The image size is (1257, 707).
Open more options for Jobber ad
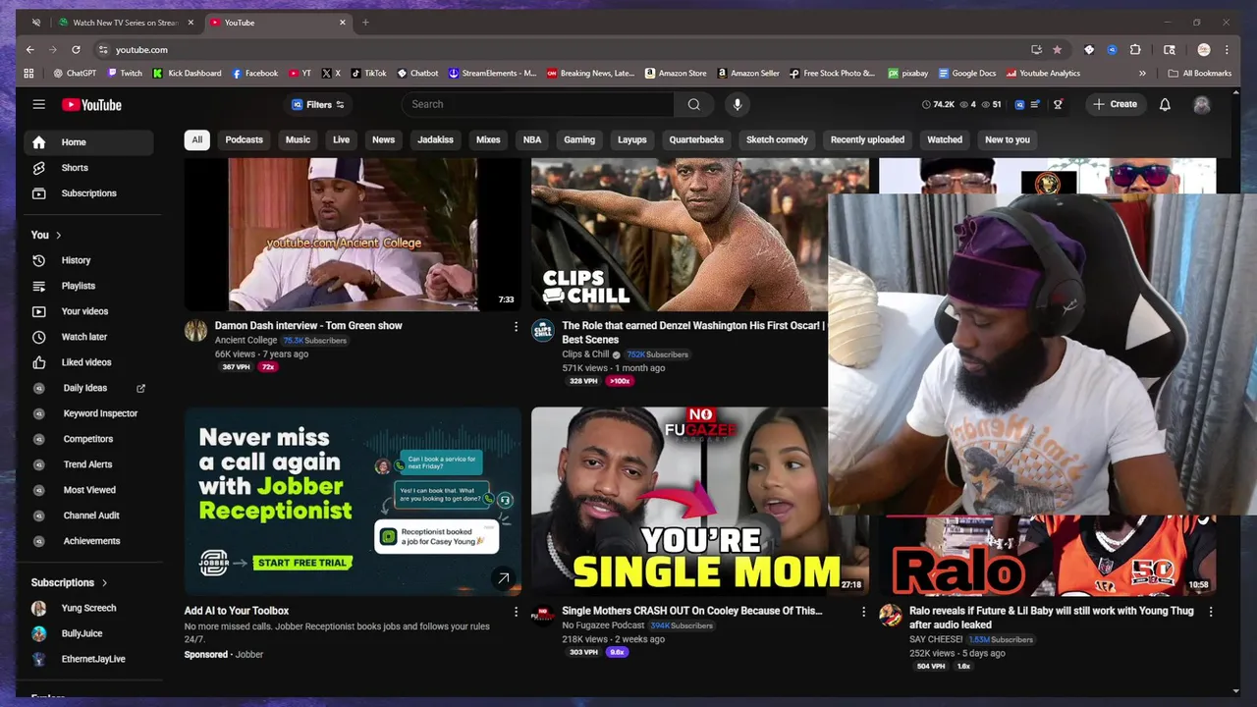[x=516, y=612]
